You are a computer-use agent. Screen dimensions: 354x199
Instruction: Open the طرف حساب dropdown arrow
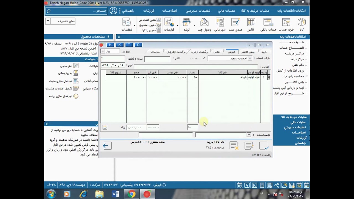point(250,58)
